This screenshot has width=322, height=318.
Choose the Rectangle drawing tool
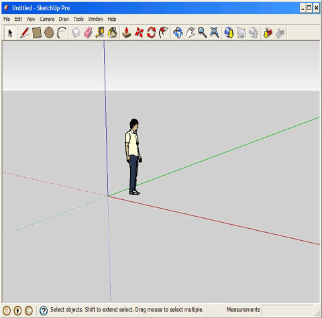tap(37, 33)
